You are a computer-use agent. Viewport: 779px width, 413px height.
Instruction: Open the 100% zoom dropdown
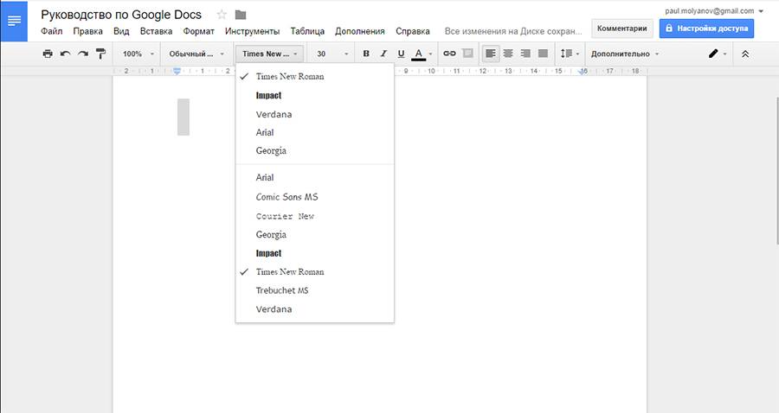[138, 54]
